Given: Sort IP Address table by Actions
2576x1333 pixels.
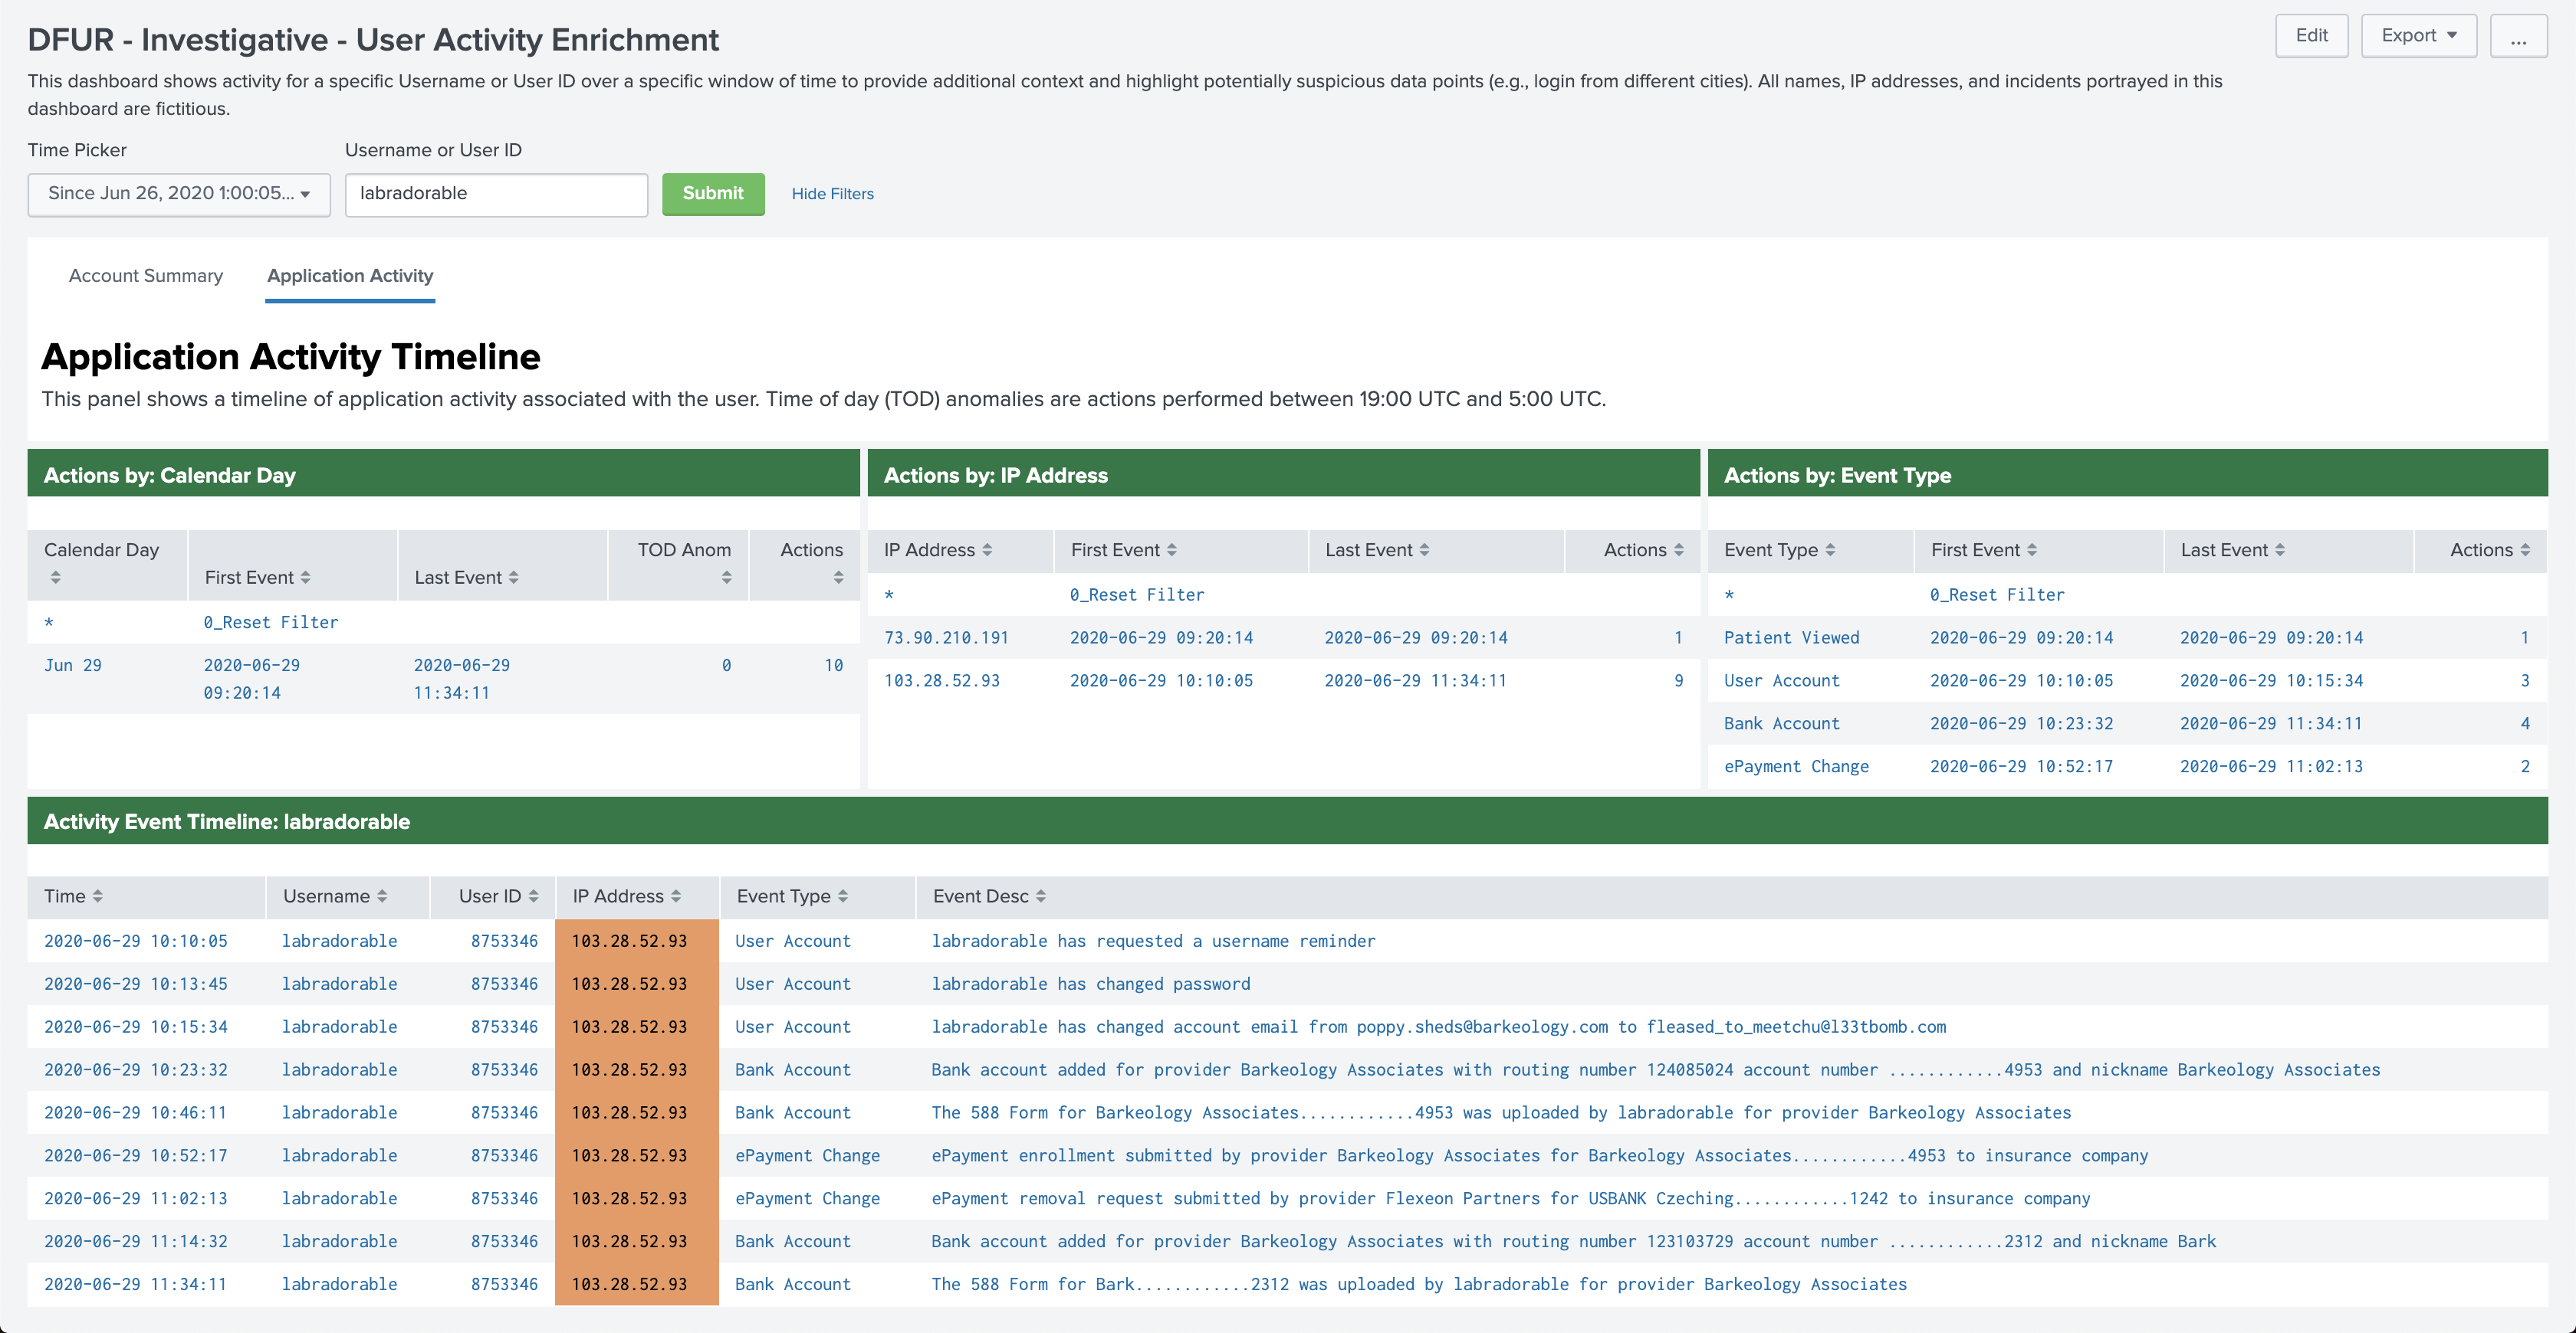Looking at the screenshot, I should (x=1678, y=549).
